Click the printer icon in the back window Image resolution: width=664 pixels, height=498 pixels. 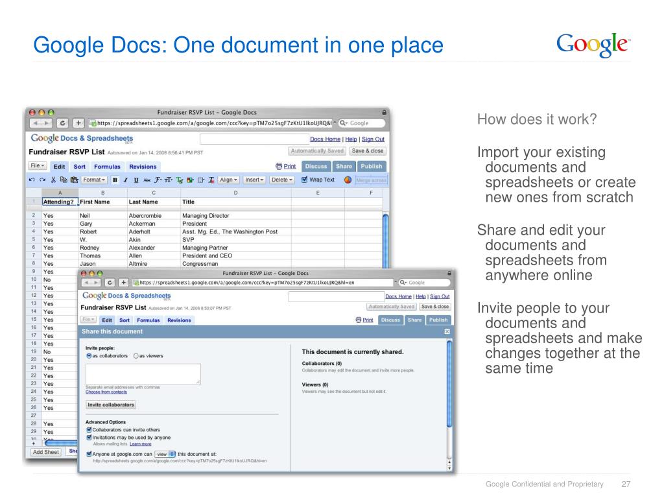pyautogui.click(x=279, y=167)
